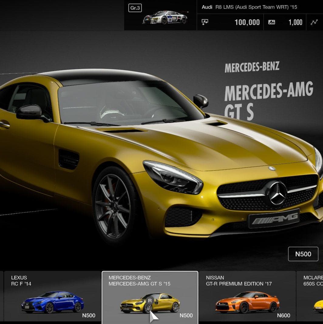Click the 1,000 mileage points value
This screenshot has width=323, height=324.
[295, 22]
